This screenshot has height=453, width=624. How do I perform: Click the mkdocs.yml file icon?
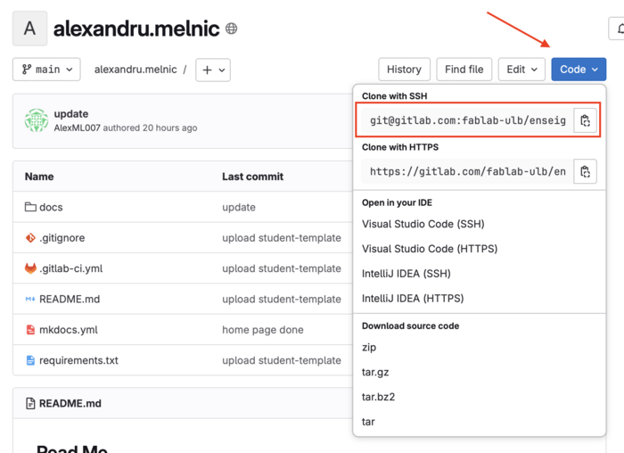30,330
